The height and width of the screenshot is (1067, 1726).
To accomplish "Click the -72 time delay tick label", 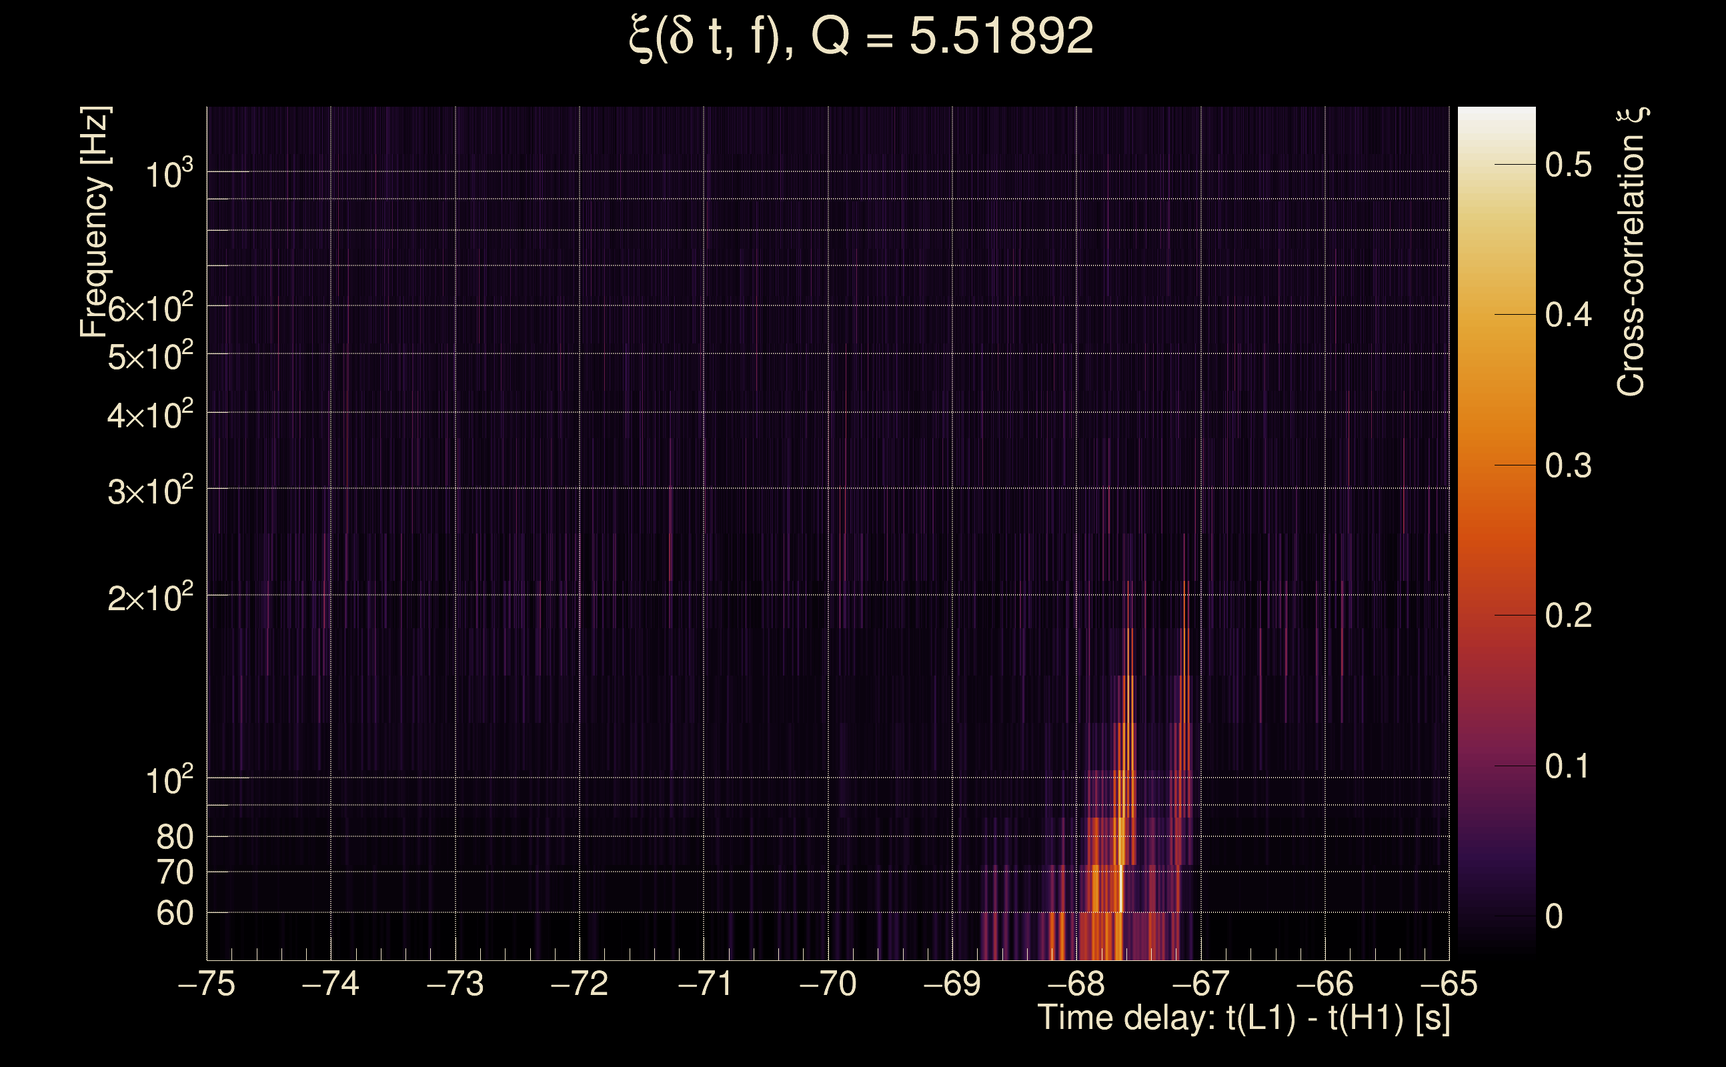I will click(x=580, y=984).
